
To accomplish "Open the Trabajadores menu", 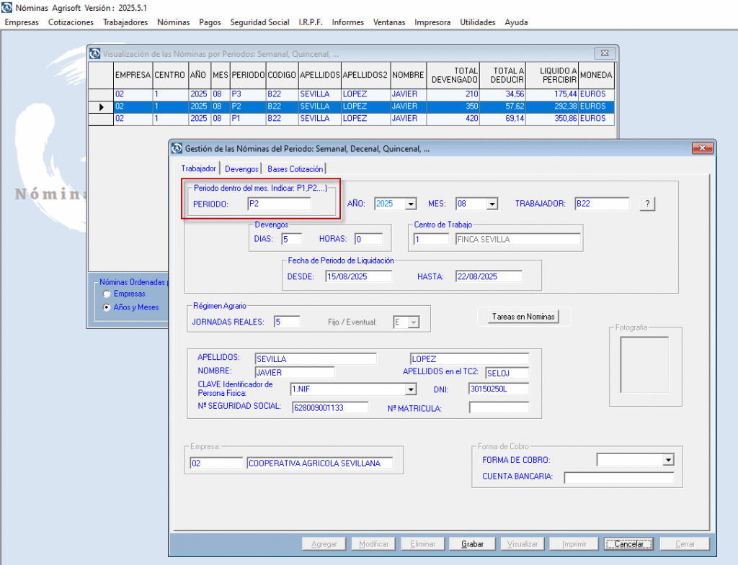I will 125,22.
